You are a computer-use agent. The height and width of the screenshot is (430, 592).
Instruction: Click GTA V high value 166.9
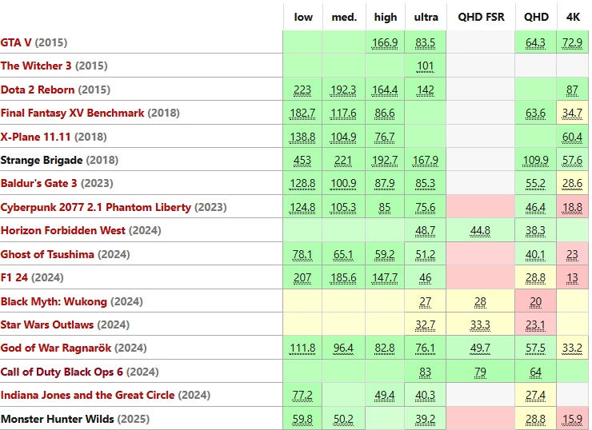385,42
